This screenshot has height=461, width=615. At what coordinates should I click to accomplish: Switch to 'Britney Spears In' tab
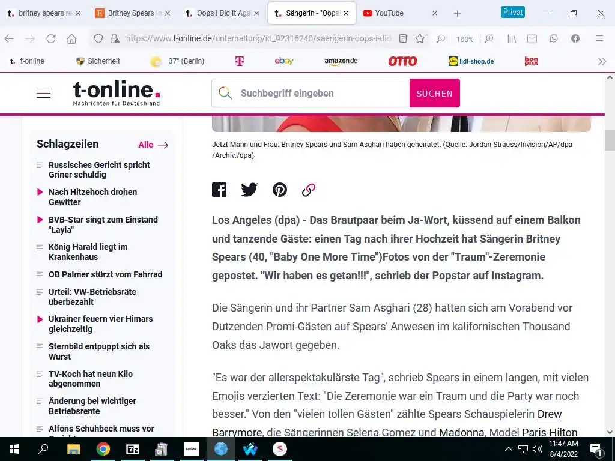[x=133, y=13]
